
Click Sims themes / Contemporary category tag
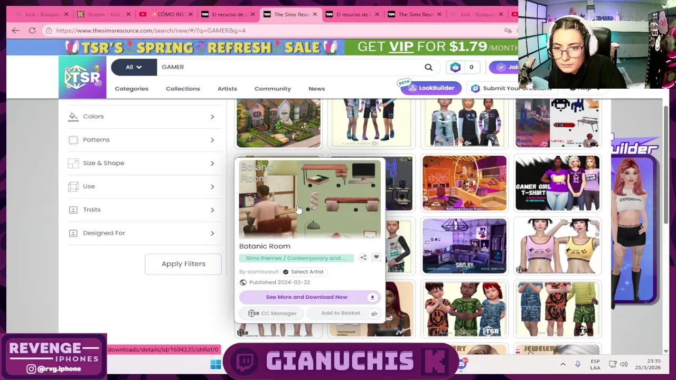[296, 258]
